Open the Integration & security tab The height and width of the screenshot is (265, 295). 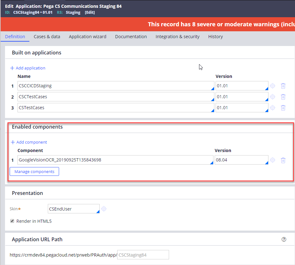[177, 37]
